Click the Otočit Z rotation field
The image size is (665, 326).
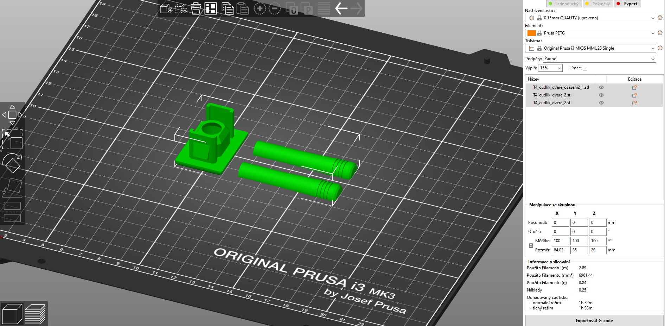[597, 232]
